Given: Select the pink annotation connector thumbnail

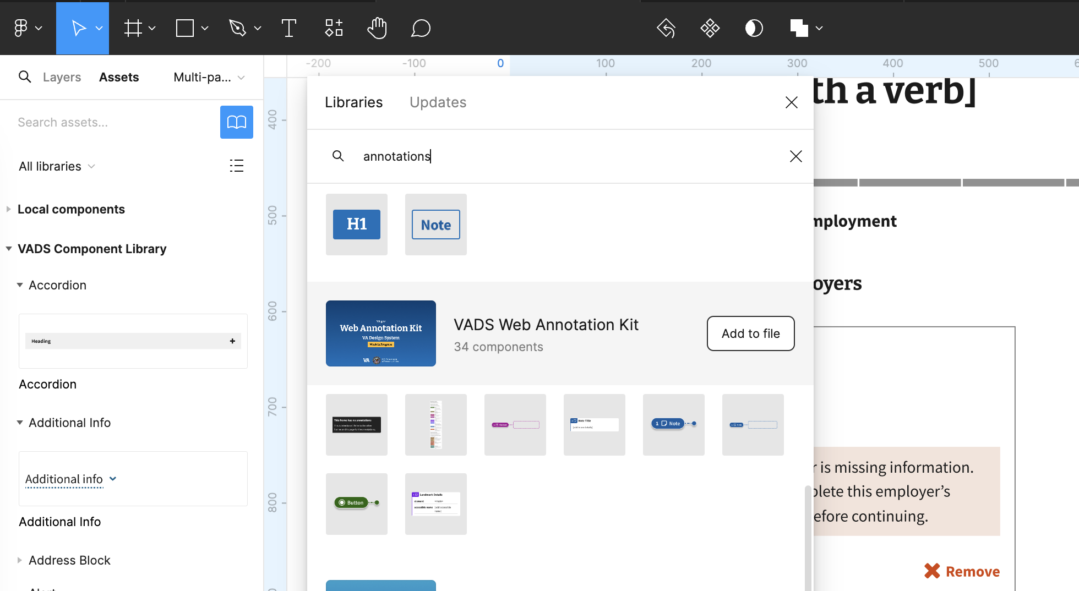Looking at the screenshot, I should [515, 425].
